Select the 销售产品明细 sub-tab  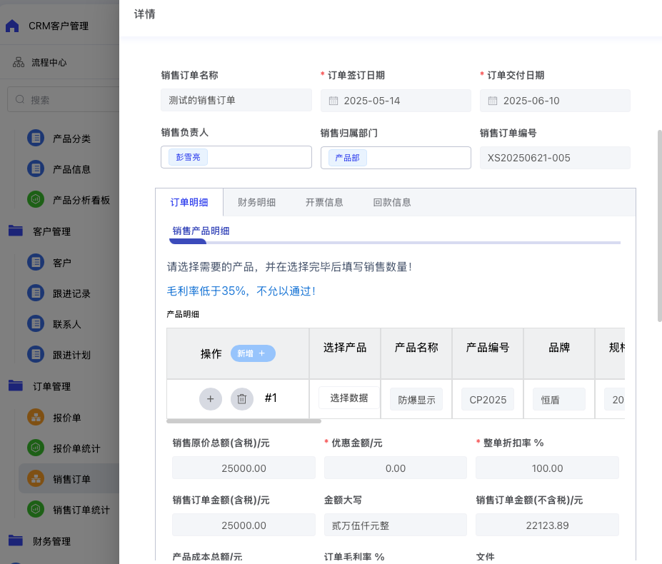[x=201, y=231]
